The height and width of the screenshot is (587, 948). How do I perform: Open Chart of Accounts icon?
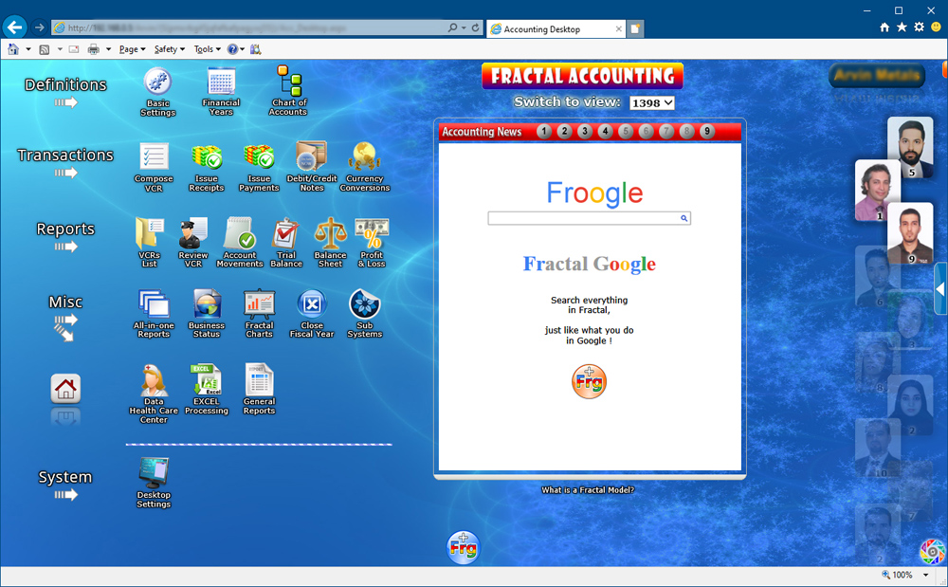point(288,81)
